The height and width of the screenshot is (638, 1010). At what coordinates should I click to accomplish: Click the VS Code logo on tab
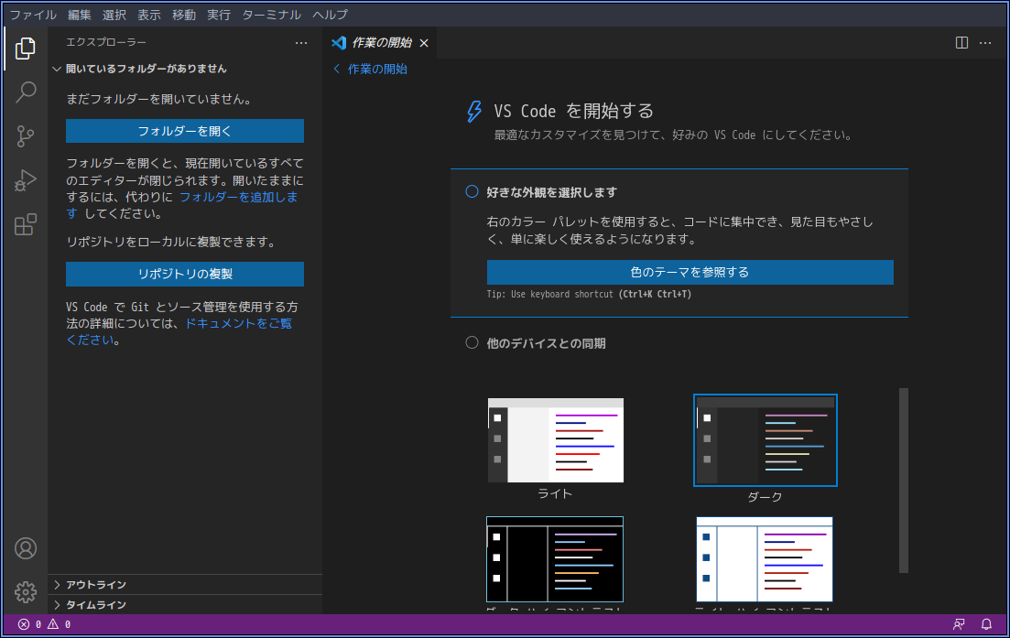(x=339, y=43)
